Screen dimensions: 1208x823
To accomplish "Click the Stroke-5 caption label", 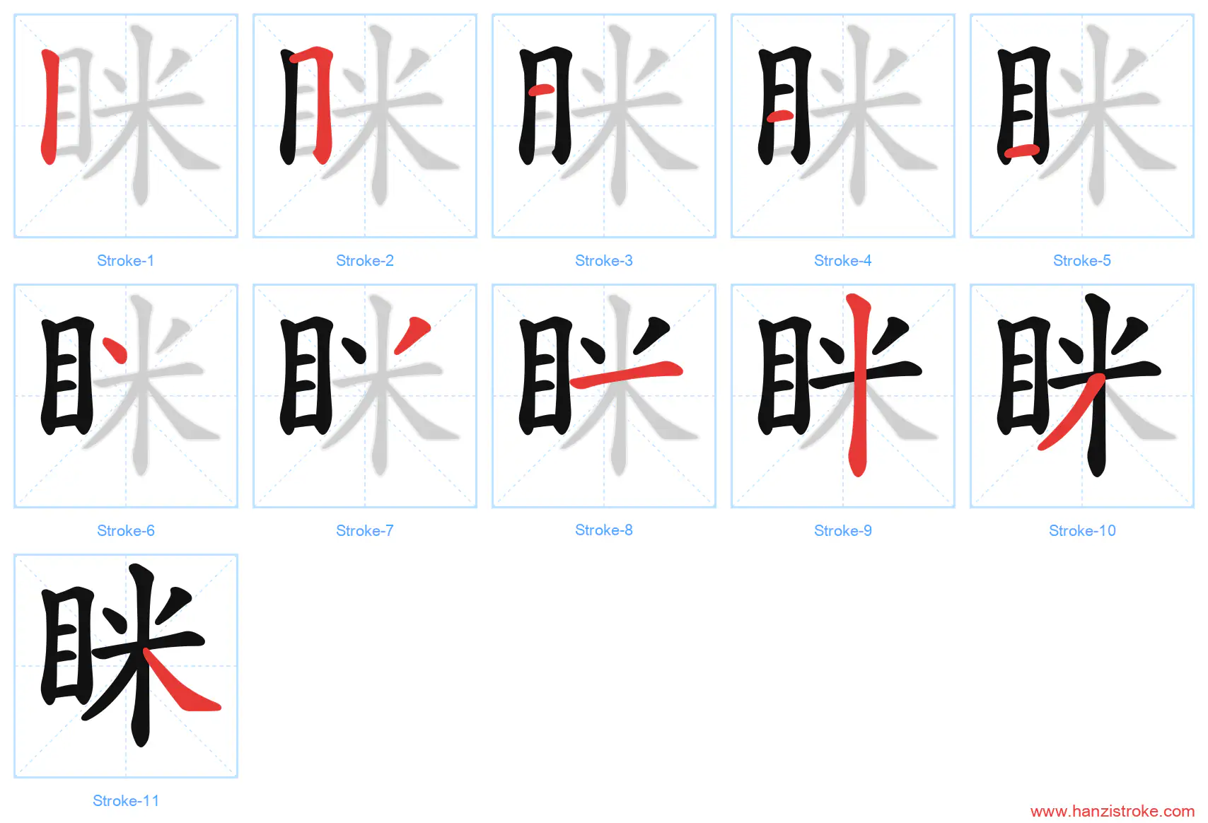I will pos(1082,261).
